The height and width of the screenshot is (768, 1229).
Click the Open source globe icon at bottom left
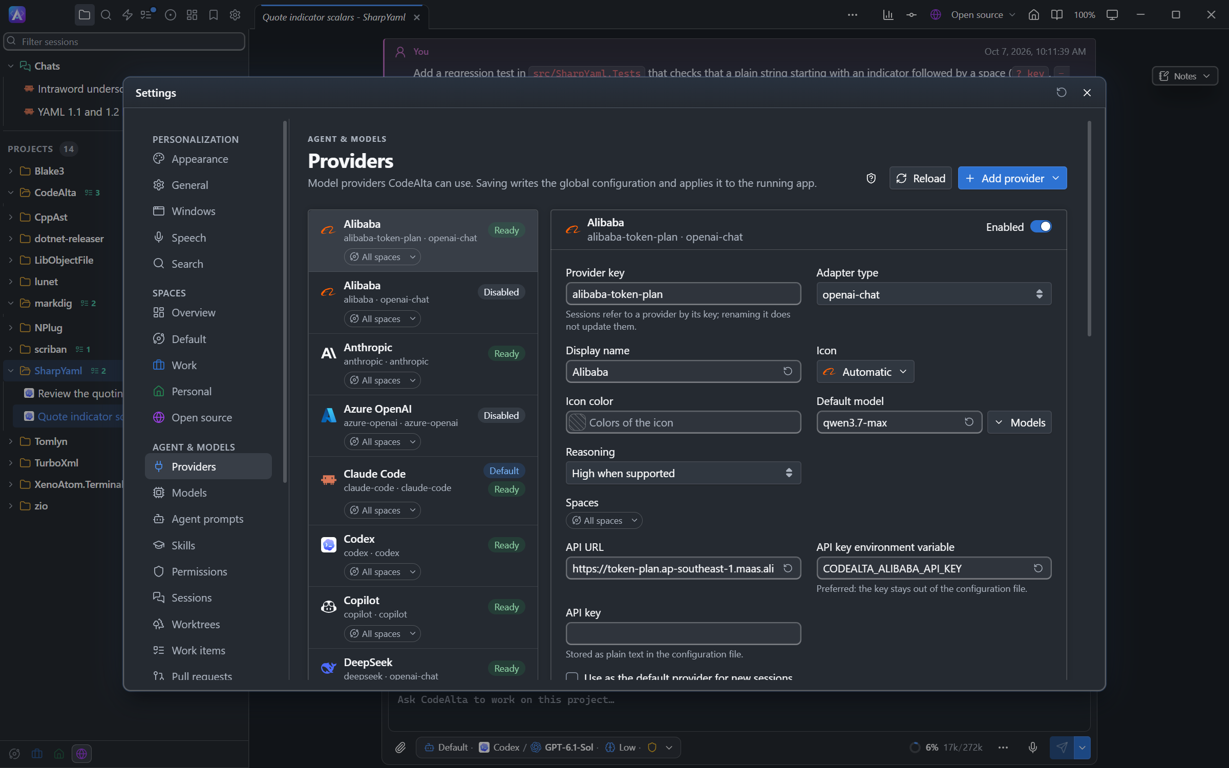click(x=81, y=754)
